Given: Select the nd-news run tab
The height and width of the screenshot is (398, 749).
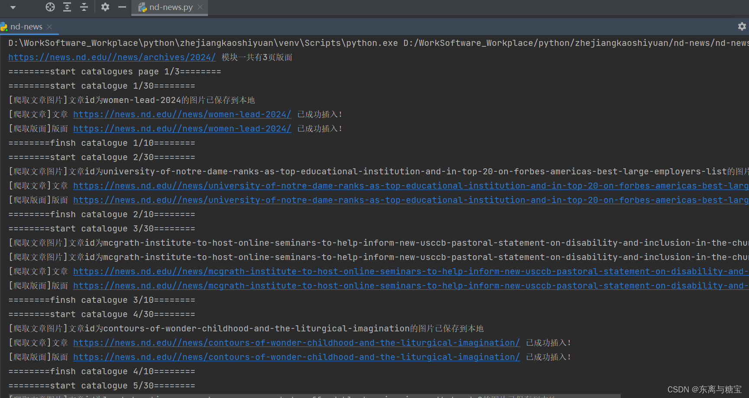Looking at the screenshot, I should (x=26, y=27).
